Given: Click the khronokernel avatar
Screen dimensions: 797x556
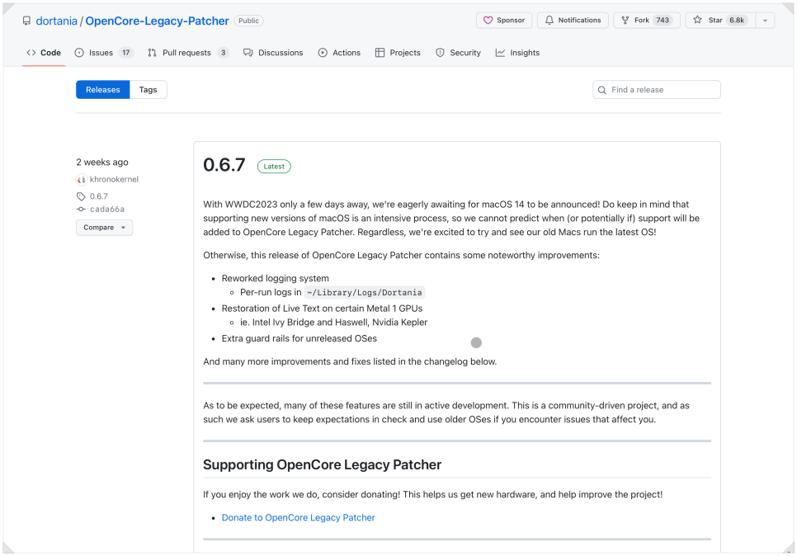Looking at the screenshot, I should [82, 179].
